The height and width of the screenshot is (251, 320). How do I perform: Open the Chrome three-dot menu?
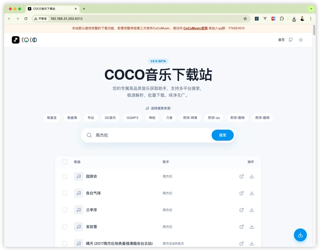311,19
